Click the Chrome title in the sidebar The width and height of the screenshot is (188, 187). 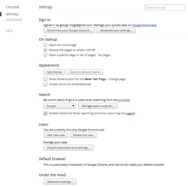click(x=12, y=7)
